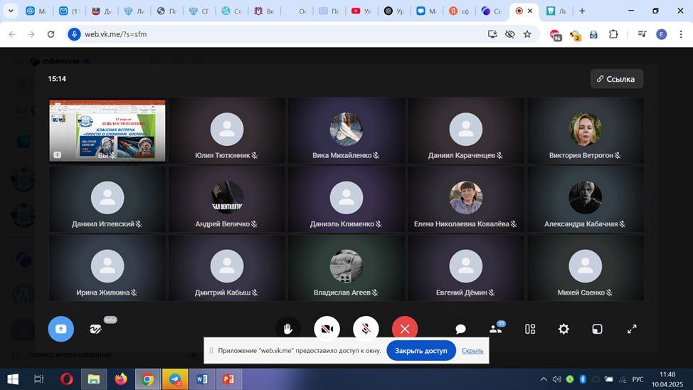Open call settings gear

(564, 329)
